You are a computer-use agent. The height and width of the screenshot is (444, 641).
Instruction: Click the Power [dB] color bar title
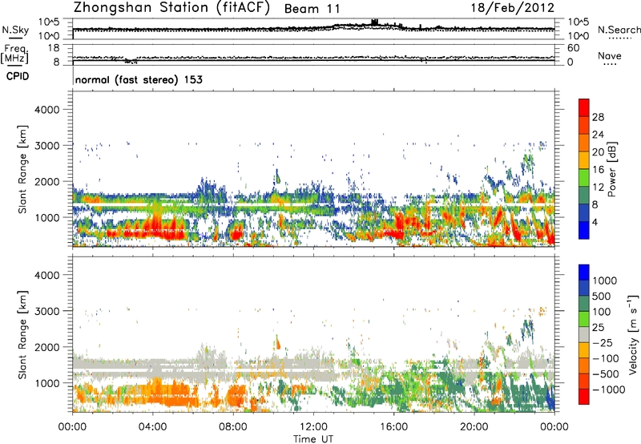611,169
